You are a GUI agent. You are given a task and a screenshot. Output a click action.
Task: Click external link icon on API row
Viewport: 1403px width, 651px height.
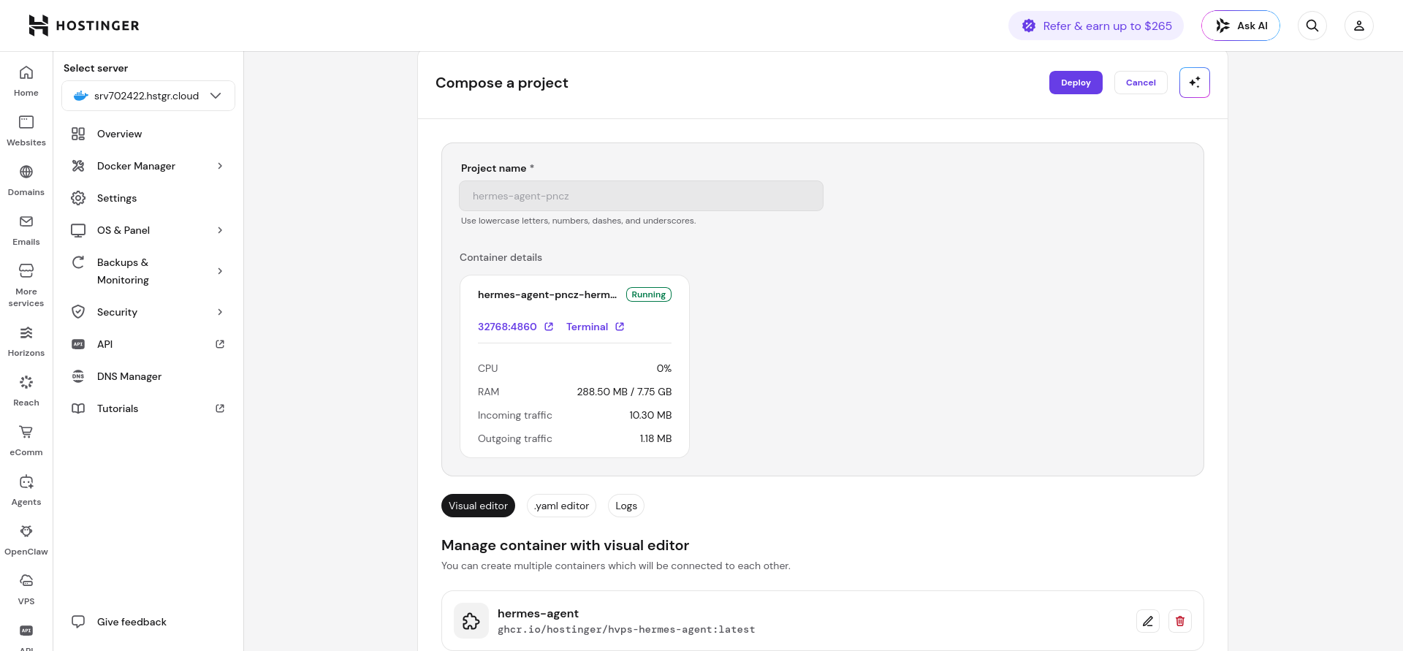coord(220,344)
